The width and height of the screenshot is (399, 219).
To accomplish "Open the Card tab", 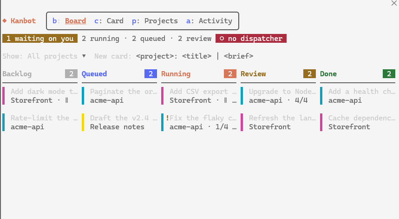I will (109, 21).
